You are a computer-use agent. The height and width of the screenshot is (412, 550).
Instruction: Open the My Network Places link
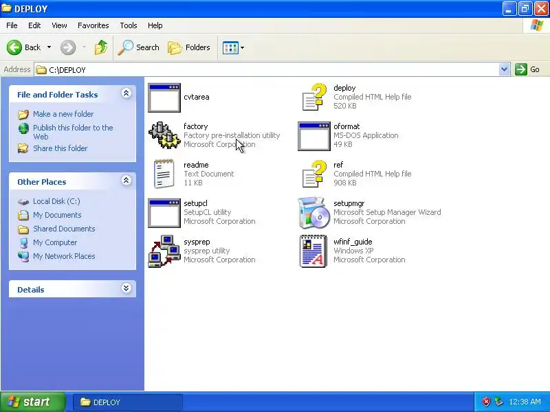click(x=64, y=256)
